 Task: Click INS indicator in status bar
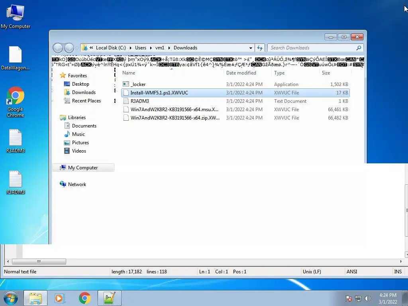pyautogui.click(x=398, y=272)
